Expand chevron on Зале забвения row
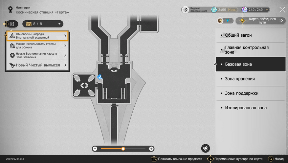Image resolution: width=288 pixels, height=163 pixels. click(x=65, y=55)
